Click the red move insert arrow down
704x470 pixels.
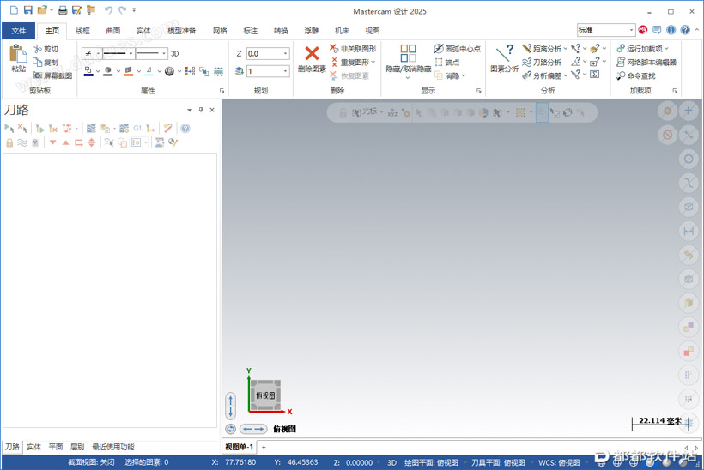click(x=52, y=142)
